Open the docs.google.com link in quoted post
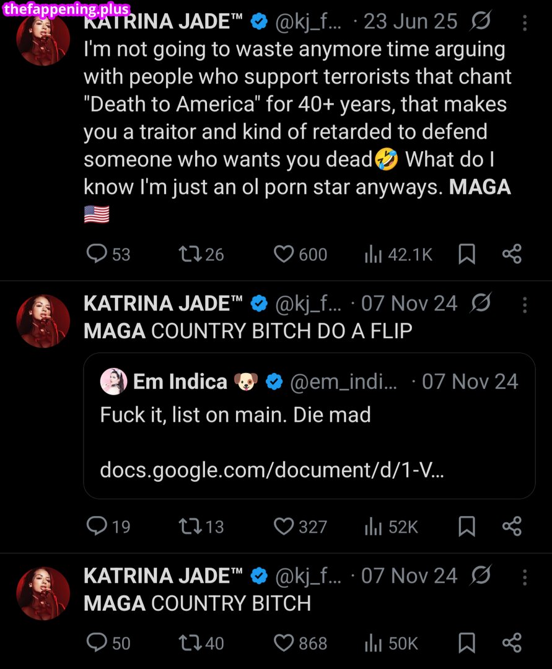Image resolution: width=552 pixels, height=669 pixels. click(x=271, y=470)
